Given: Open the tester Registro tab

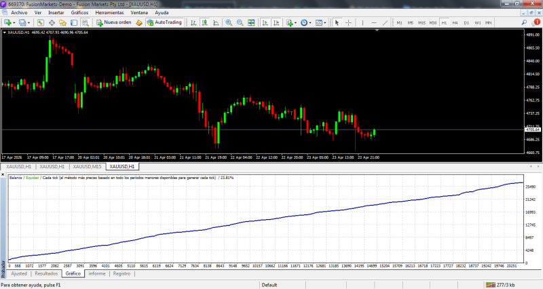Looking at the screenshot, I should point(122,273).
